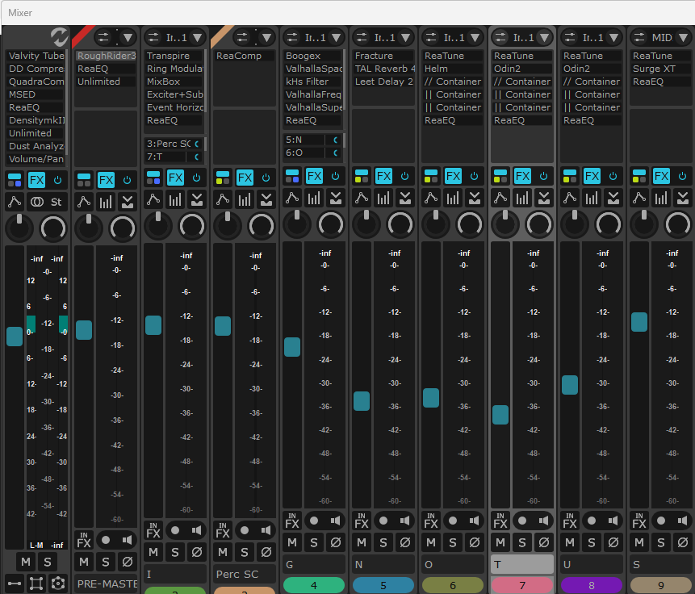Click the master St stereo button
The image size is (695, 594).
[56, 202]
